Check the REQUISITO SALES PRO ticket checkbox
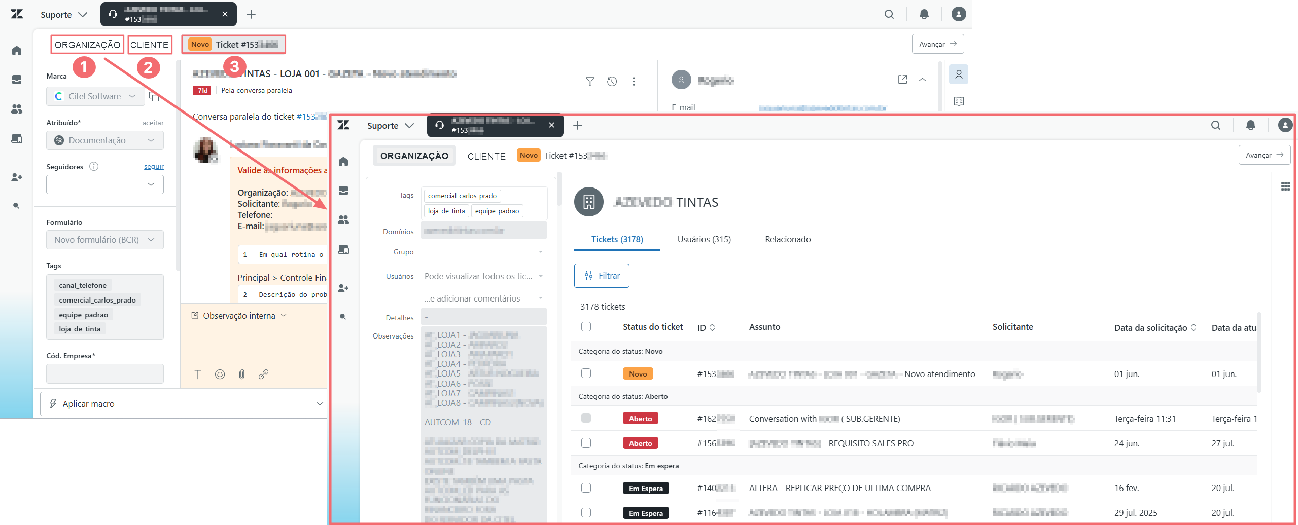The image size is (1298, 525). click(x=586, y=443)
